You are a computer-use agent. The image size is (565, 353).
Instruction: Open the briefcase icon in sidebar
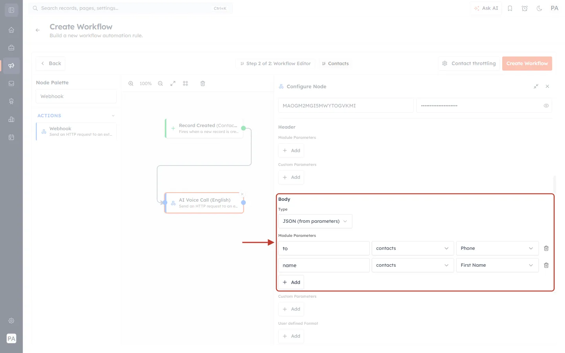pyautogui.click(x=11, y=48)
